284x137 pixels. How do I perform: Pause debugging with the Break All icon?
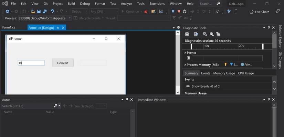[173, 11]
